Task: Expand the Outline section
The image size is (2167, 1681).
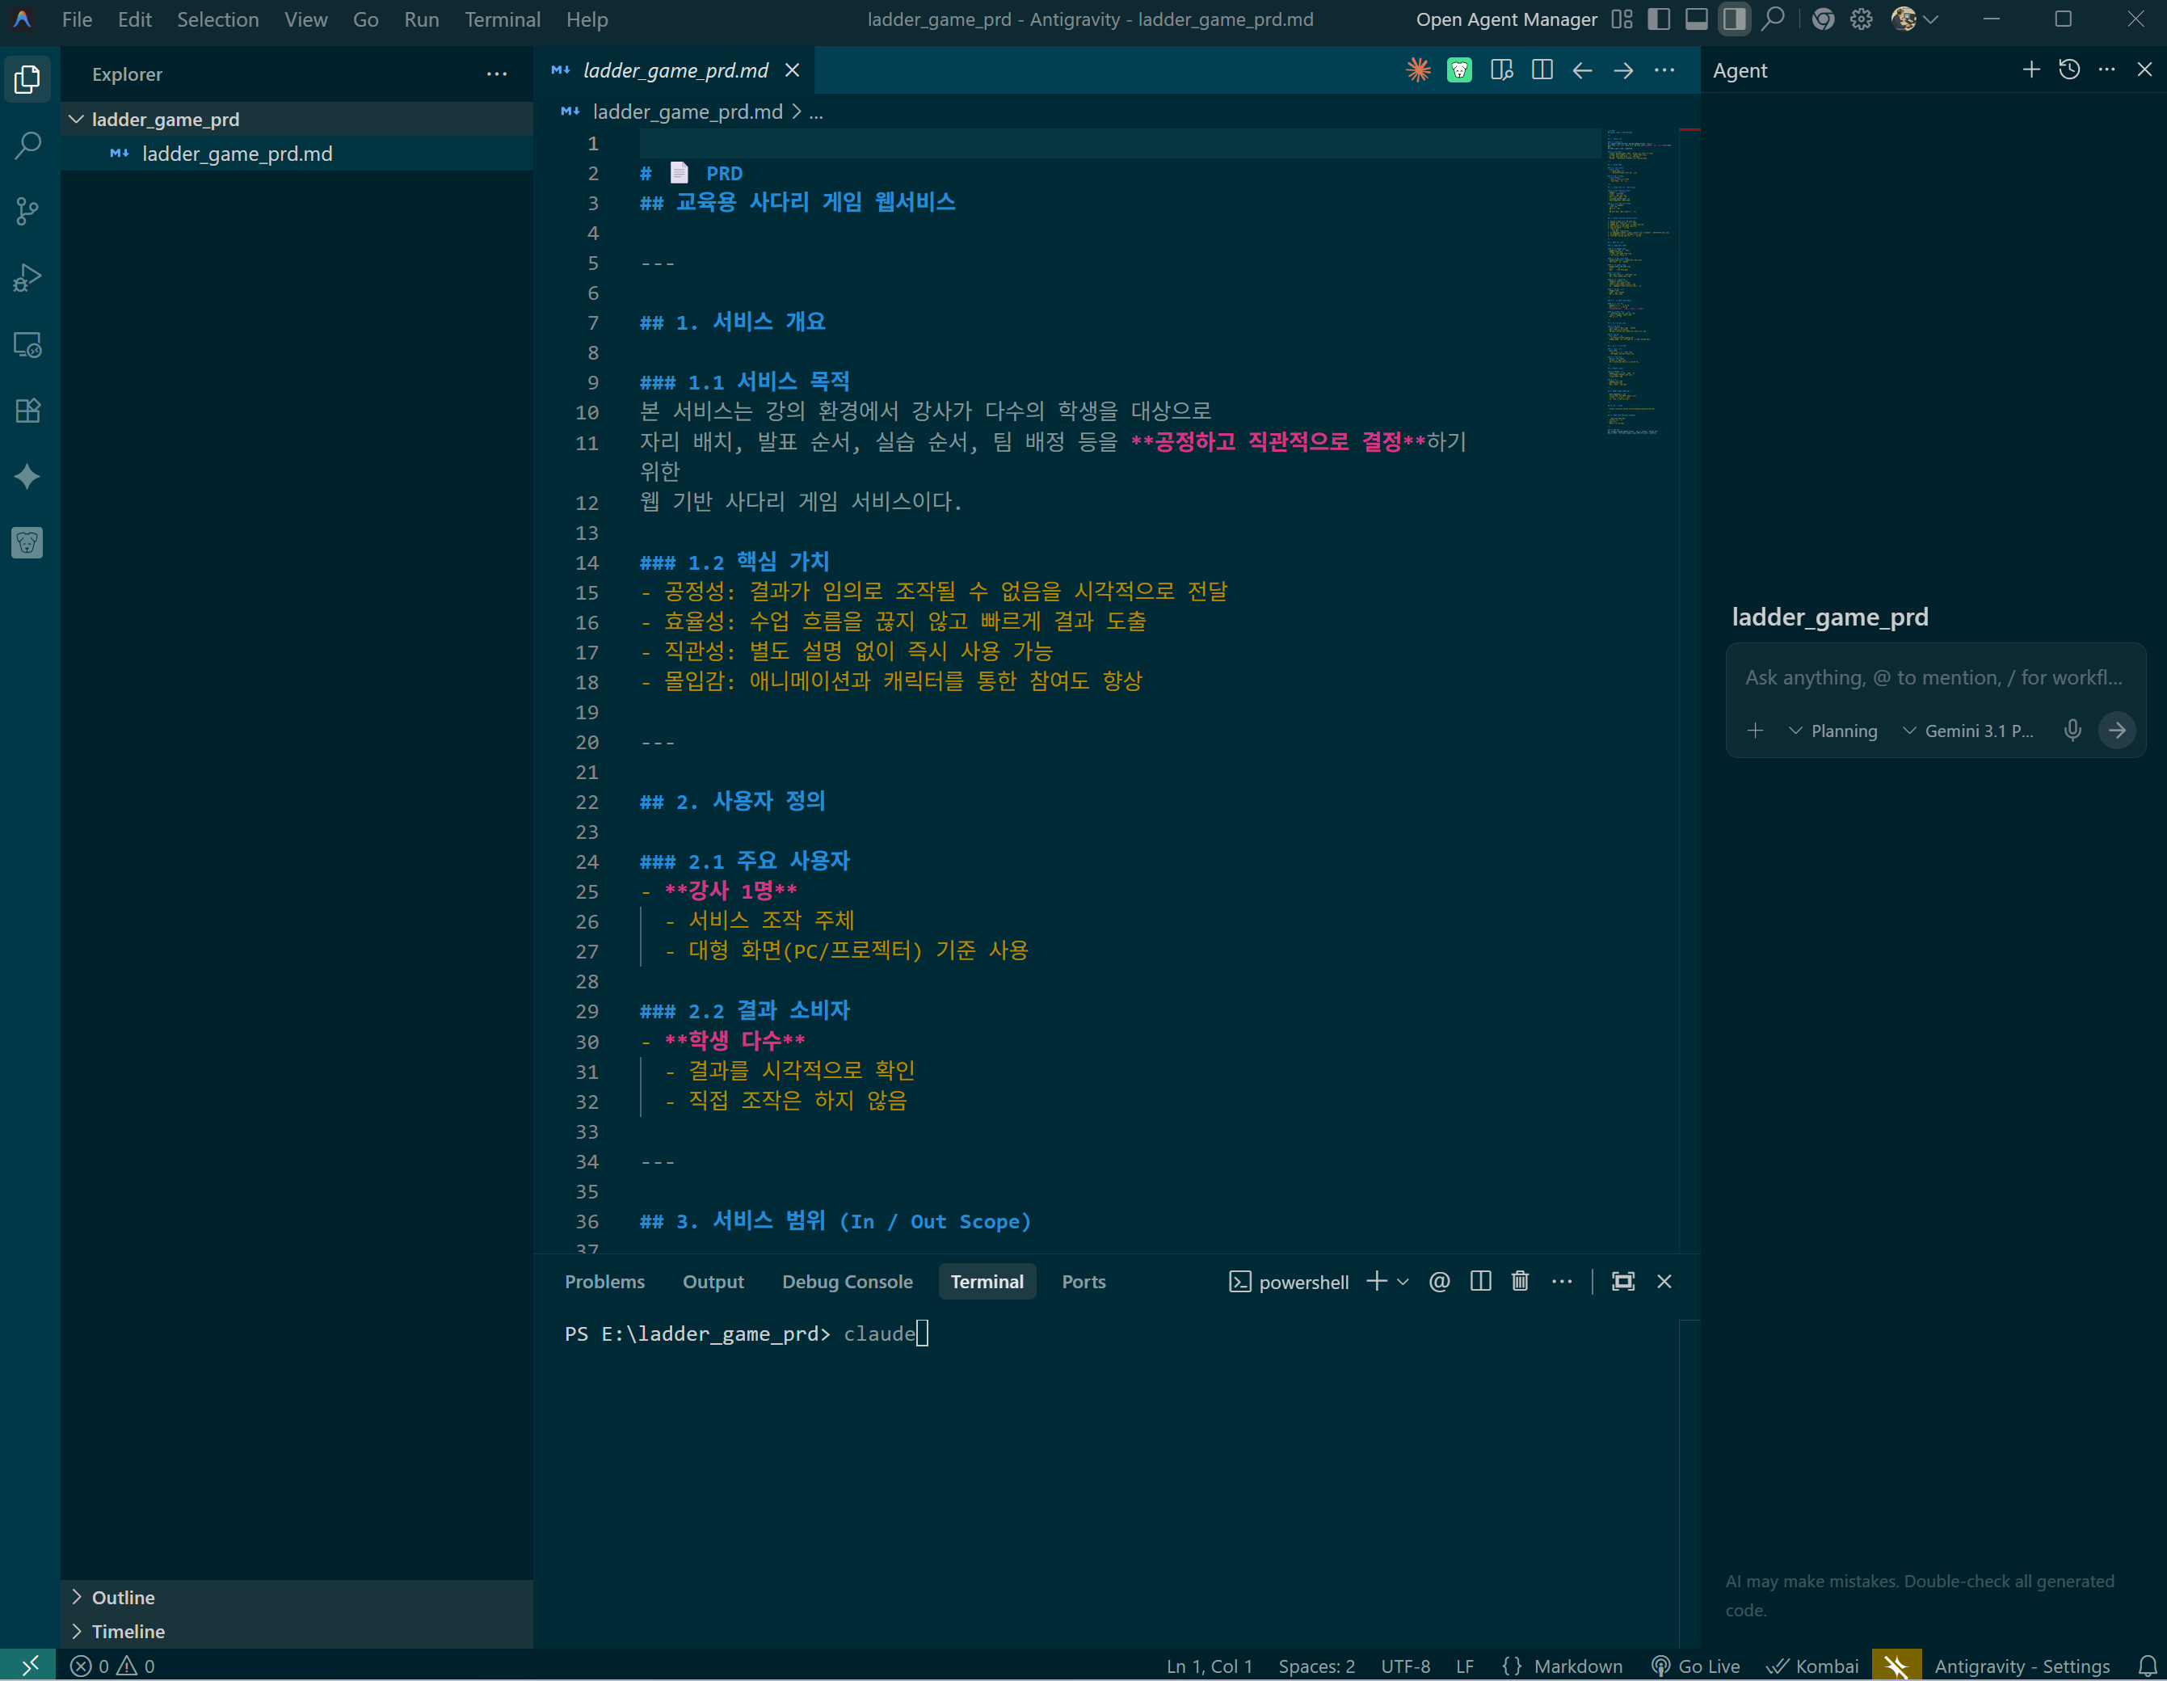Action: (x=123, y=1597)
